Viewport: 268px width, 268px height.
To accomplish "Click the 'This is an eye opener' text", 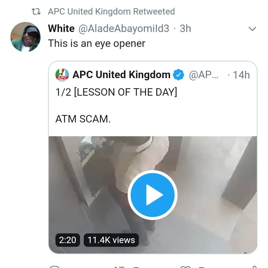I will [x=96, y=43].
